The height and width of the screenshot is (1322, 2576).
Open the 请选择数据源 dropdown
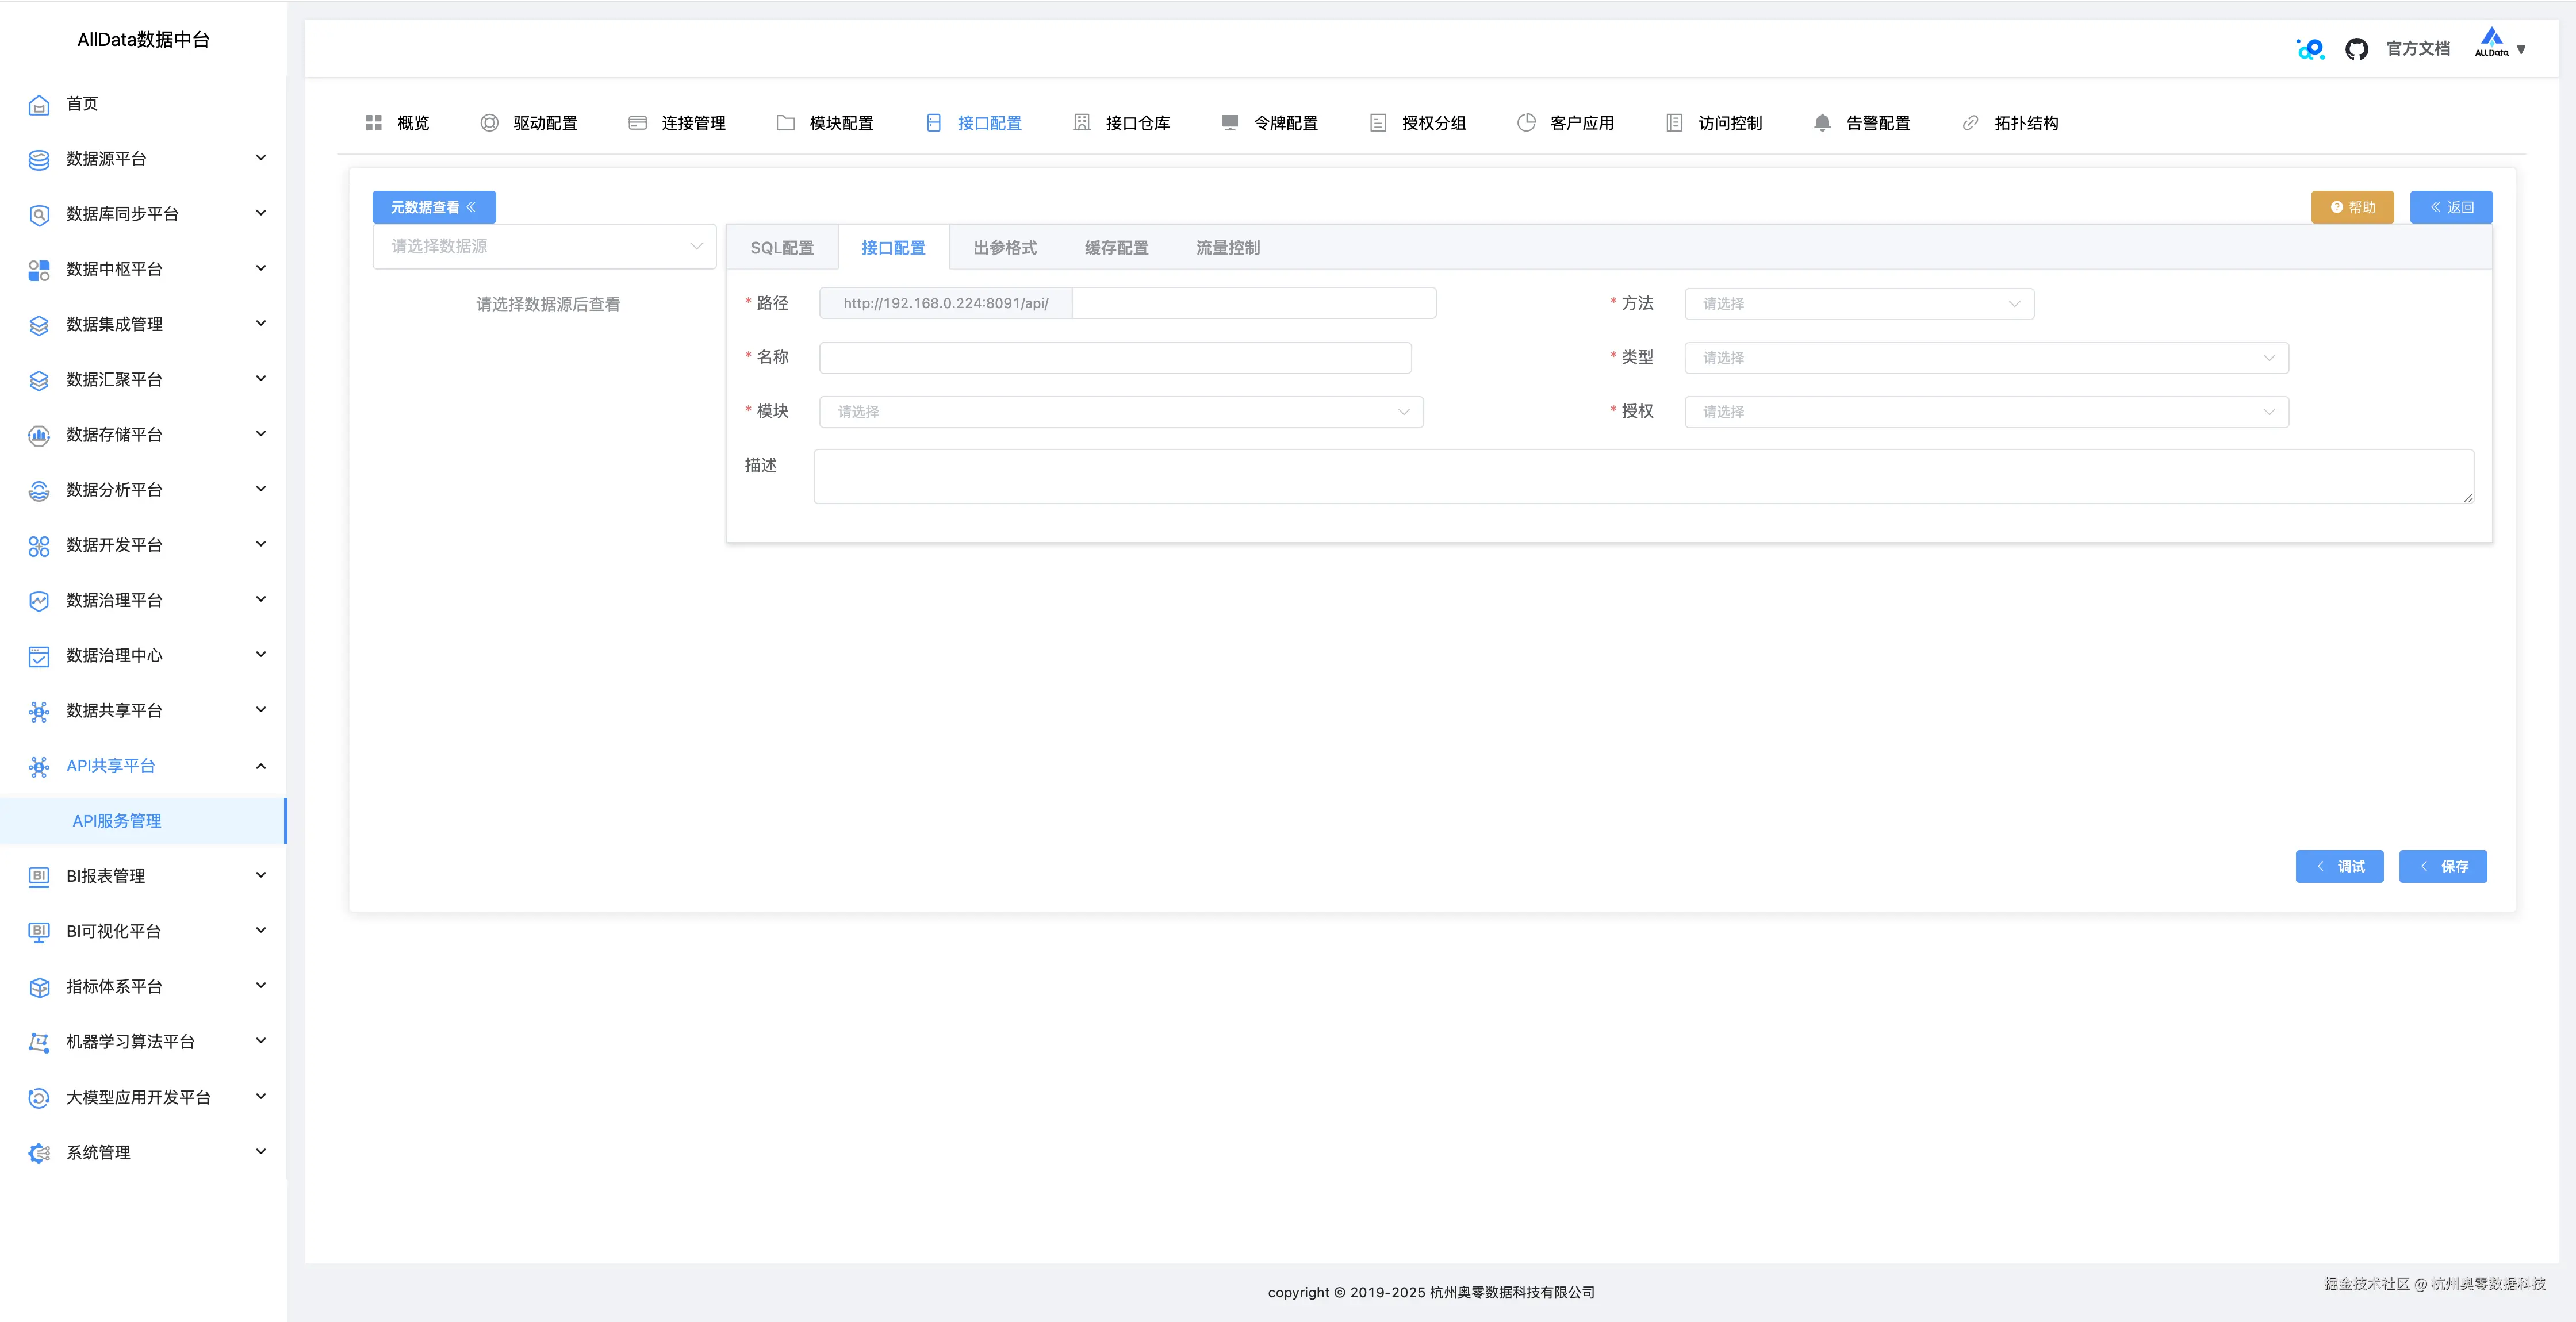tap(544, 247)
